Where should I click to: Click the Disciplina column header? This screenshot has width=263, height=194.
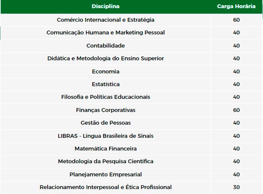(105, 6)
